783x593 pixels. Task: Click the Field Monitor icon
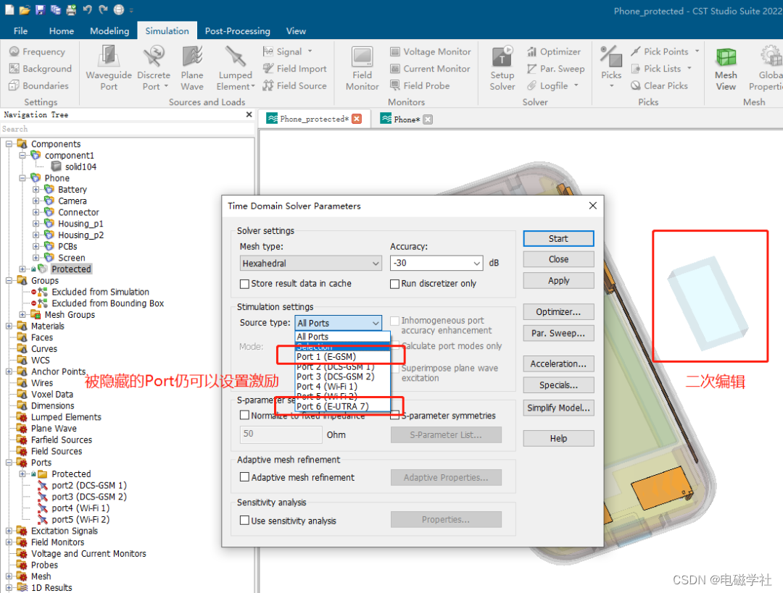coord(362,68)
